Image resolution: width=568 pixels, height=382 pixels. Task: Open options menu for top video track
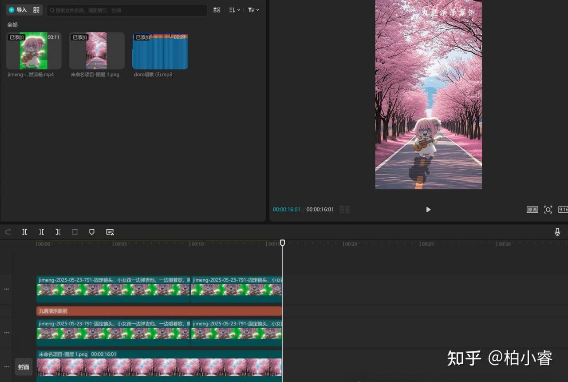(7, 289)
